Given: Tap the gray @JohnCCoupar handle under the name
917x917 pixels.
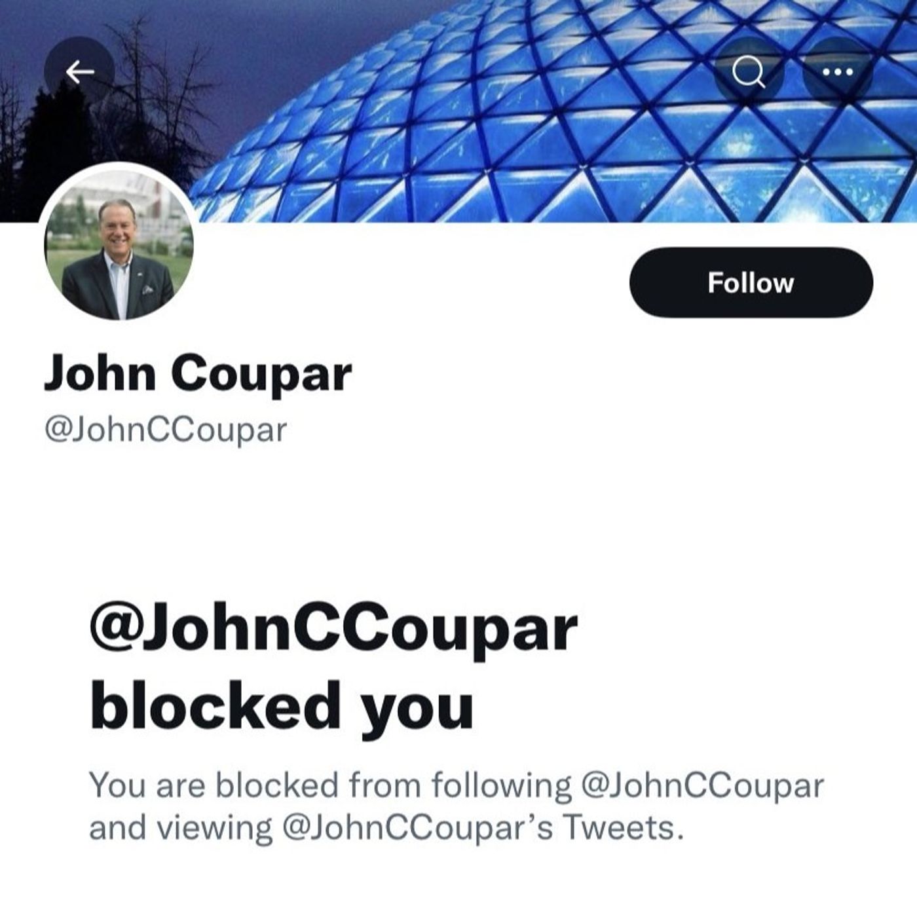Looking at the screenshot, I should (166, 430).
